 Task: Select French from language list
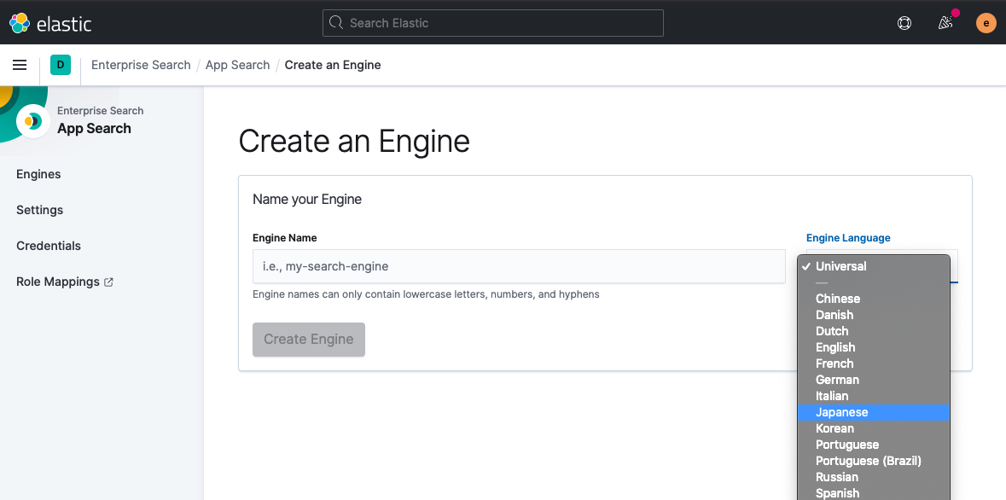[x=873, y=363]
